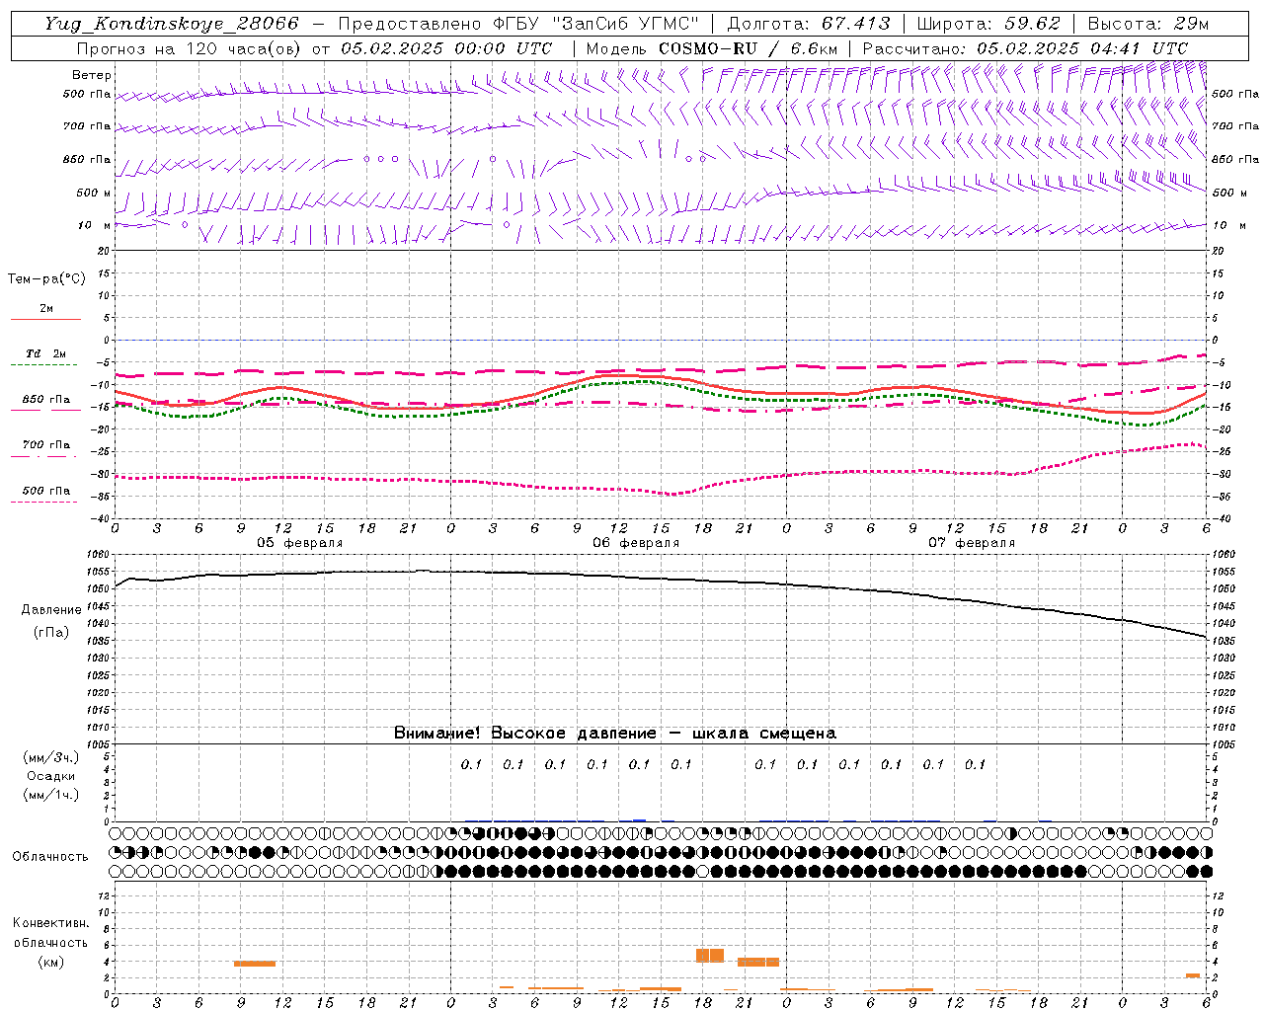Image resolution: width=1264 pixels, height=1011 pixels.
Task: Click the 500 м wind level label on left
Action: pos(95,193)
